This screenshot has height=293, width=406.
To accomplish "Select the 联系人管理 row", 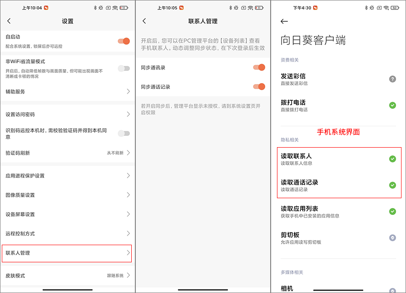I will tap(67, 253).
